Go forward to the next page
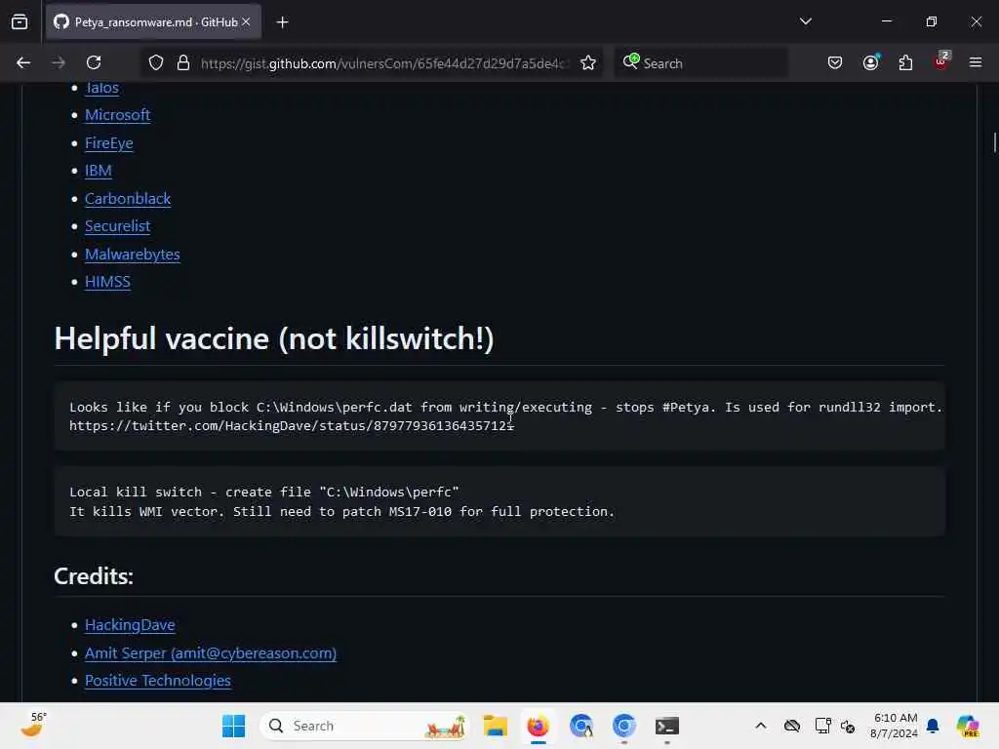The image size is (999, 749). tap(59, 62)
